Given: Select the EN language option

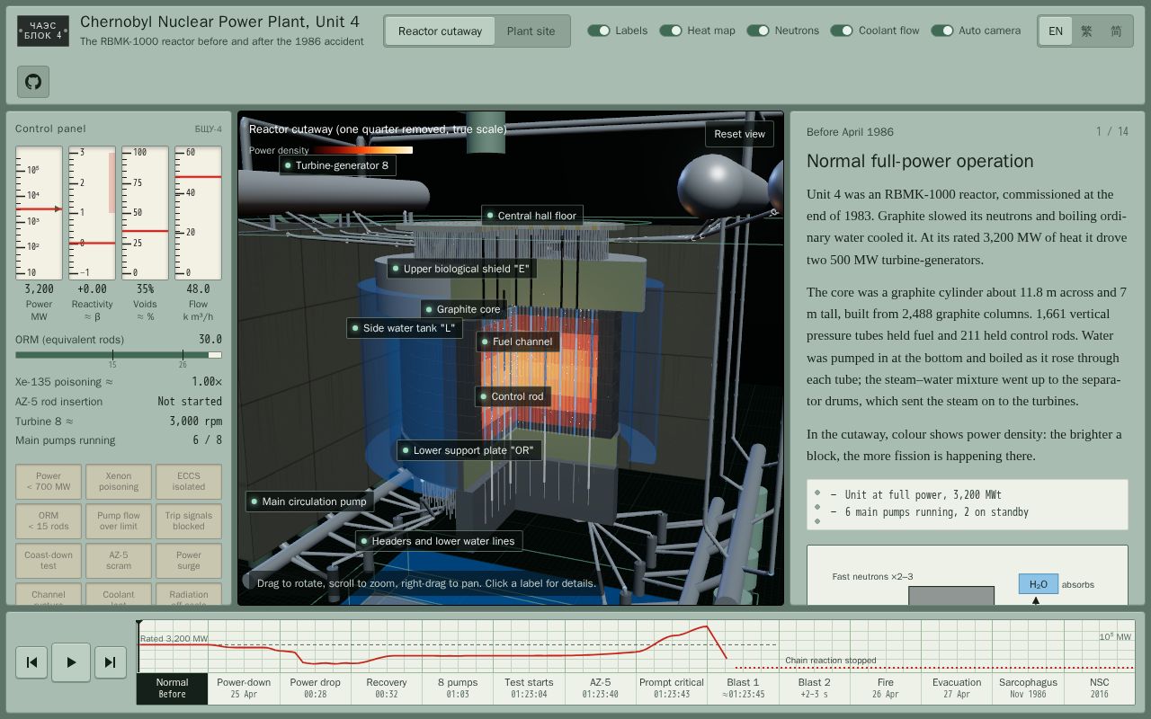Looking at the screenshot, I should (1056, 31).
